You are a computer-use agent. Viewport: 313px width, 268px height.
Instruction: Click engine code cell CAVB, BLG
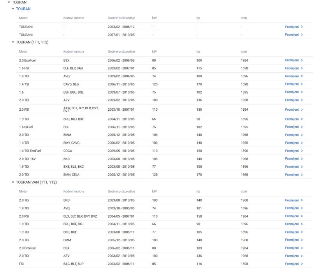71,84
